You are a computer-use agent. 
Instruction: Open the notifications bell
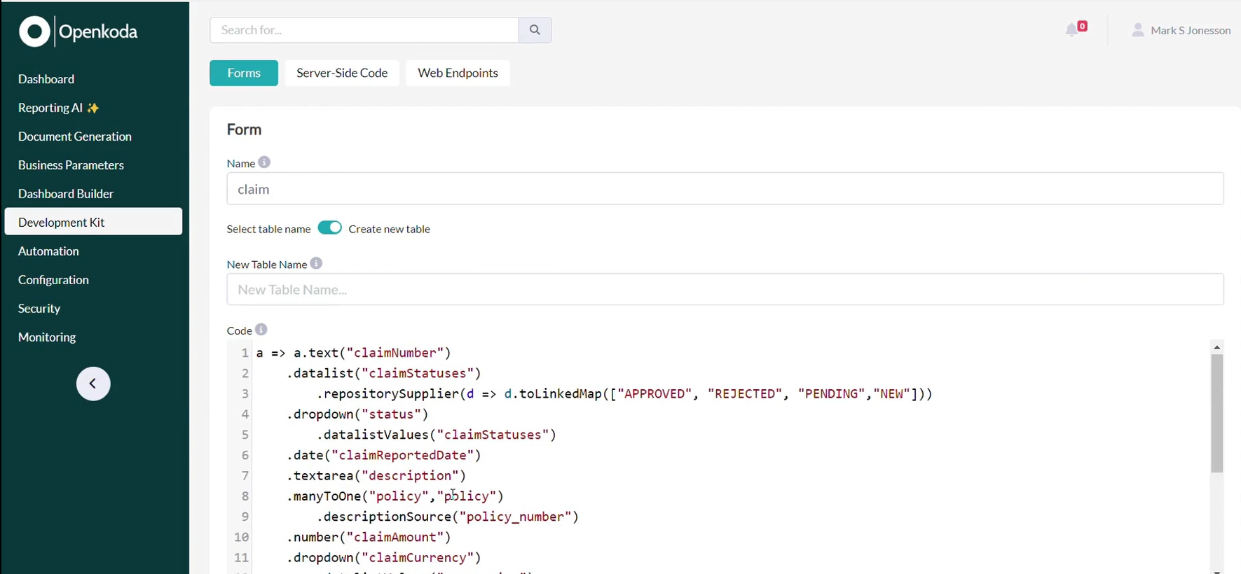tap(1072, 29)
